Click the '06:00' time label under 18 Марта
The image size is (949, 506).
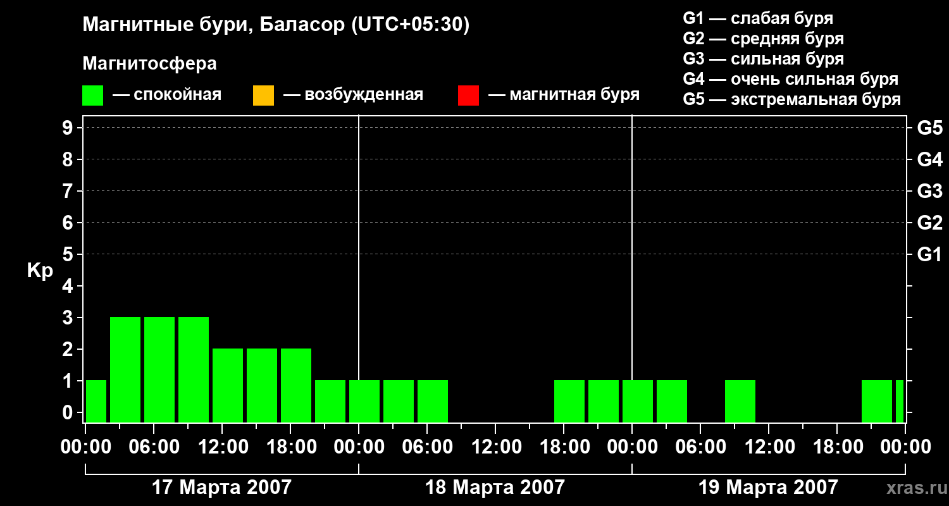(427, 447)
